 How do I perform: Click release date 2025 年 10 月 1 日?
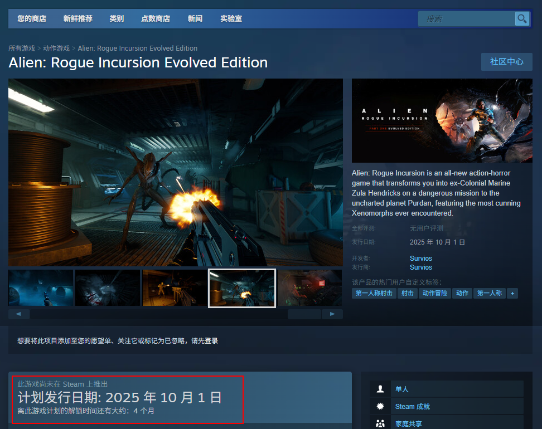[x=437, y=242]
